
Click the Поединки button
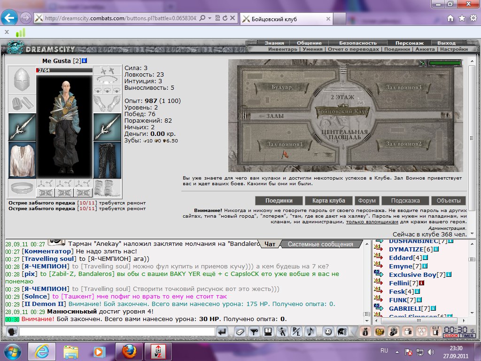(x=279, y=200)
